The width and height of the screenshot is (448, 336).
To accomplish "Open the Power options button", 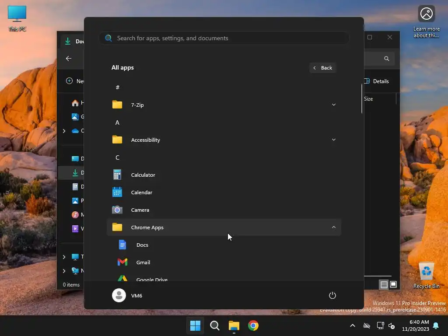I will (332, 295).
